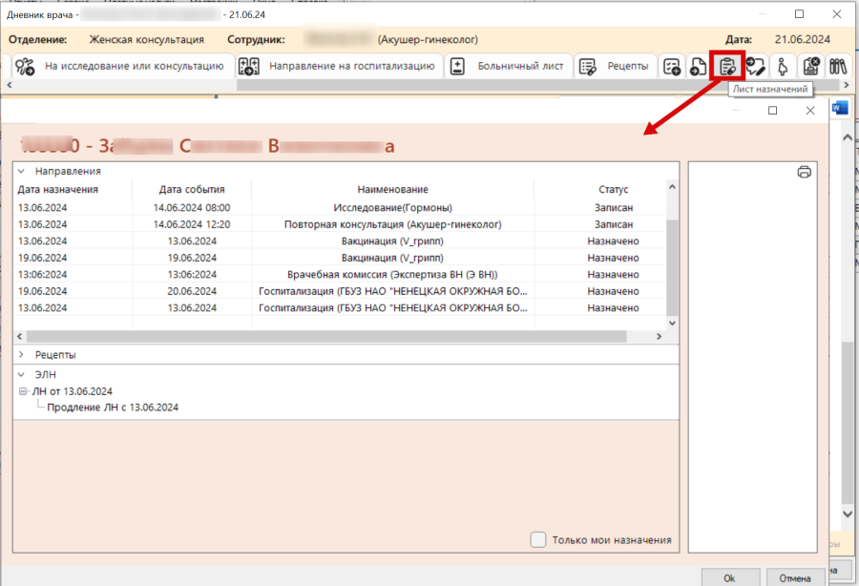Image resolution: width=859 pixels, height=586 pixels.
Task: Select Продление ЛН с 13.06.2024 tree item
Action: point(113,408)
